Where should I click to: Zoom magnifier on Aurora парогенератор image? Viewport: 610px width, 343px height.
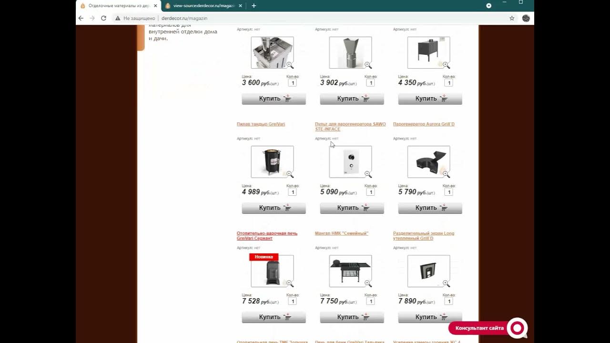tap(446, 174)
